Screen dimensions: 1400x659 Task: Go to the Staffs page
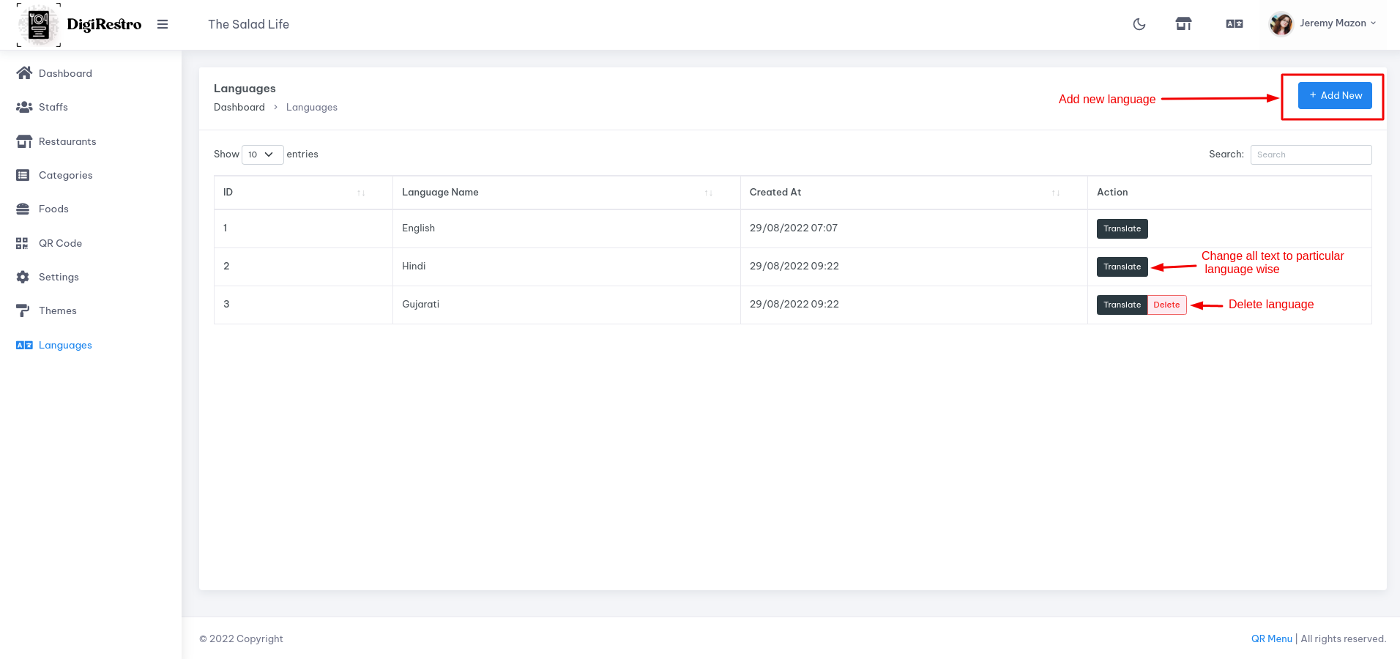(53, 107)
